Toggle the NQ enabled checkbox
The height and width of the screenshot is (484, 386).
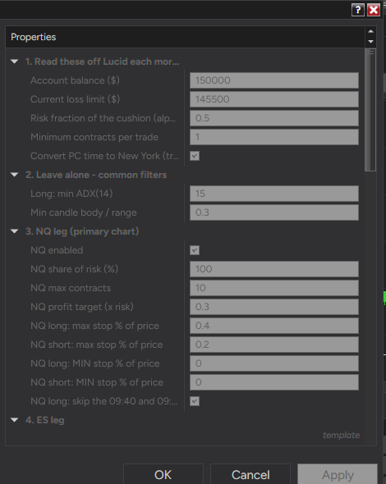pyautogui.click(x=195, y=250)
